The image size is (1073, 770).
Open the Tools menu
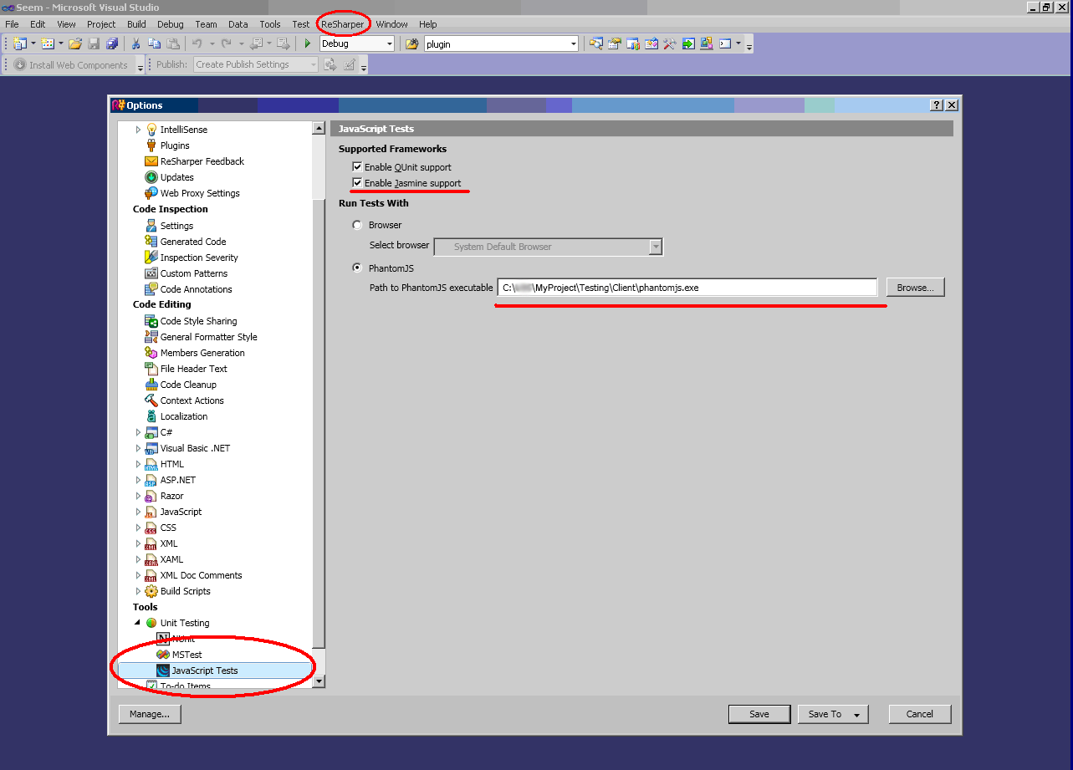(x=270, y=24)
